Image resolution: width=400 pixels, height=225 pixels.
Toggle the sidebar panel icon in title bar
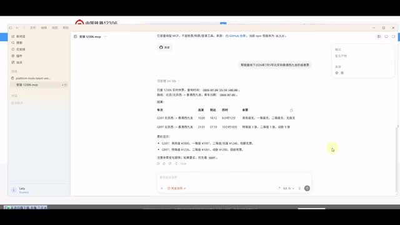(x=11, y=27)
